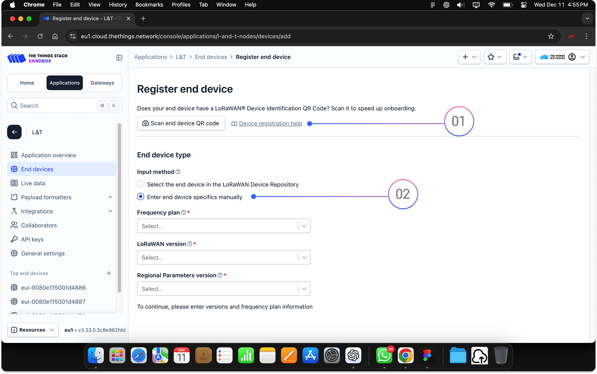This screenshot has width=597, height=374.
Task: Open the Frequency plan dropdown
Action: [x=223, y=226]
